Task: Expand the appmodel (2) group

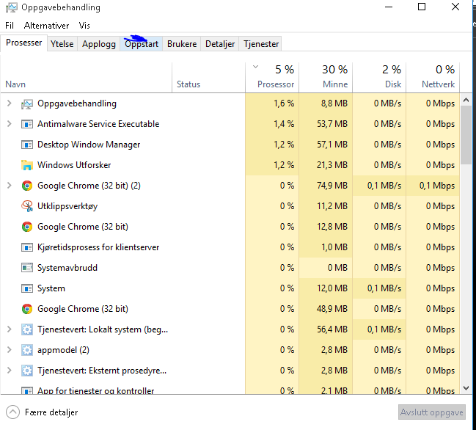Action: (9, 350)
